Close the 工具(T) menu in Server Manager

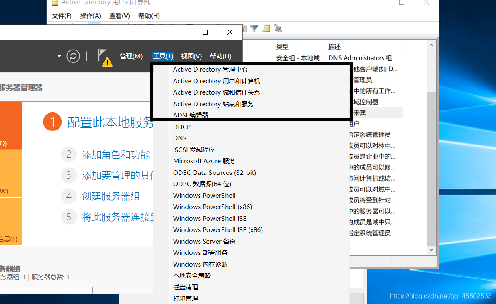click(163, 56)
